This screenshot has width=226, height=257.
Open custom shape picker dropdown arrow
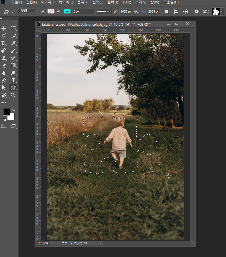point(222,12)
